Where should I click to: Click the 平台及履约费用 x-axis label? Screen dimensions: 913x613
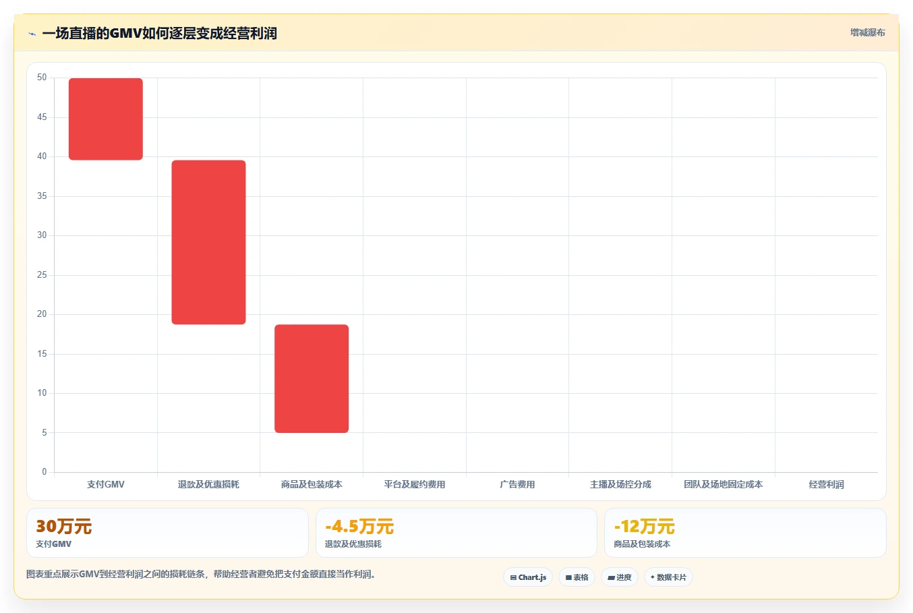click(x=415, y=484)
